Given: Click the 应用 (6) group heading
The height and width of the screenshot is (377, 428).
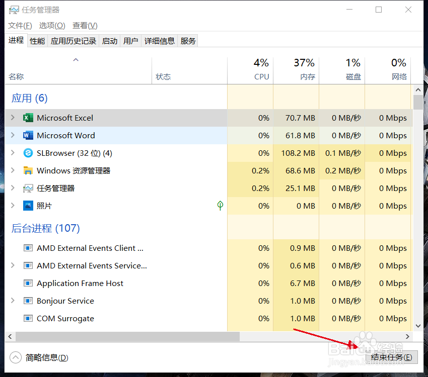Looking at the screenshot, I should click(30, 98).
